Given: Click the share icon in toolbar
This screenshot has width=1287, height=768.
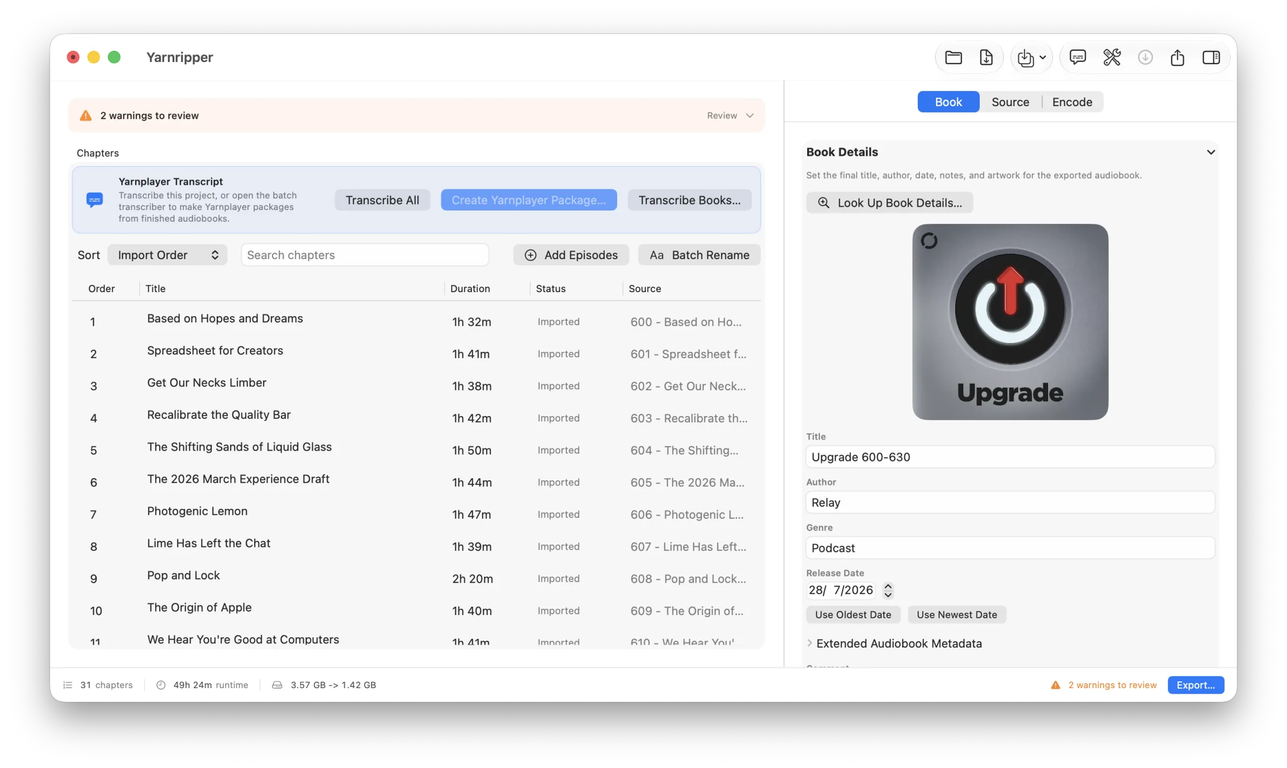Looking at the screenshot, I should click(1177, 57).
